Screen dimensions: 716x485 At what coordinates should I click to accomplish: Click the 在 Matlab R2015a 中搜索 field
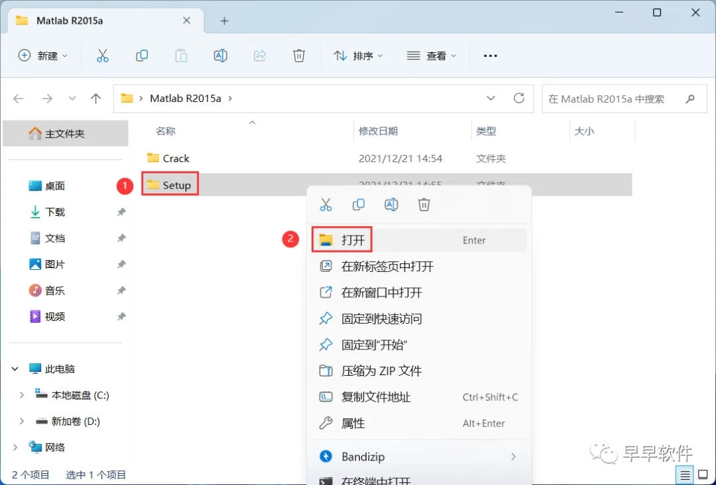[x=624, y=99]
